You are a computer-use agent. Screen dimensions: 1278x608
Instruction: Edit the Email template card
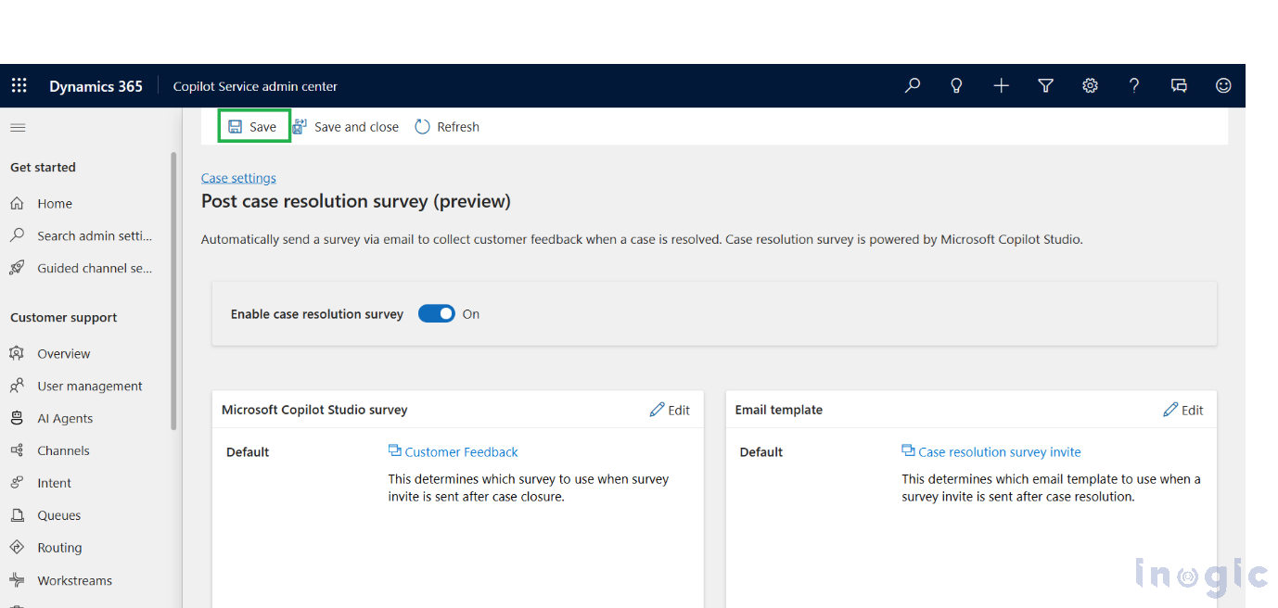tap(1183, 410)
